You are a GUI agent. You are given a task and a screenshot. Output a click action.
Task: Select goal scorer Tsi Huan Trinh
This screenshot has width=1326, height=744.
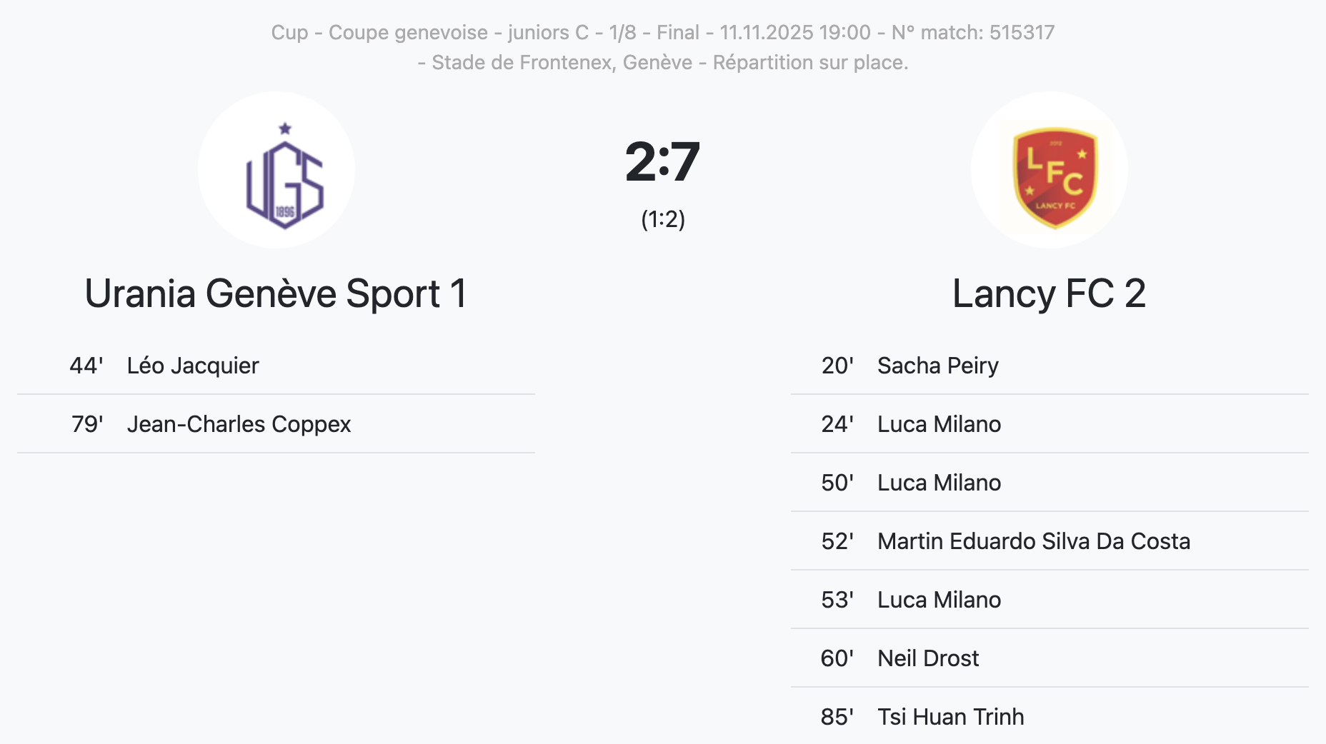point(950,717)
